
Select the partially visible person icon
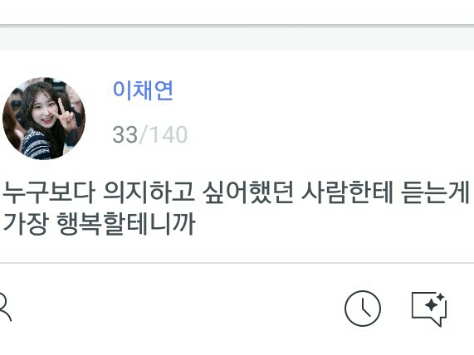coord(4,307)
